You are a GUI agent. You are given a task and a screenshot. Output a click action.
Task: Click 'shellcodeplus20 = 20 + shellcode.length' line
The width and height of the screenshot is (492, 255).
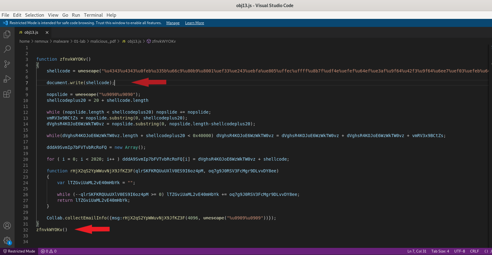(x=98, y=100)
